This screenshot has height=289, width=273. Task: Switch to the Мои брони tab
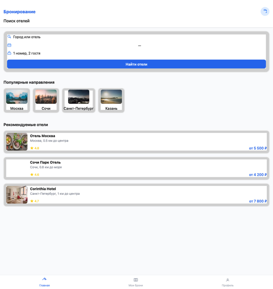point(136,282)
